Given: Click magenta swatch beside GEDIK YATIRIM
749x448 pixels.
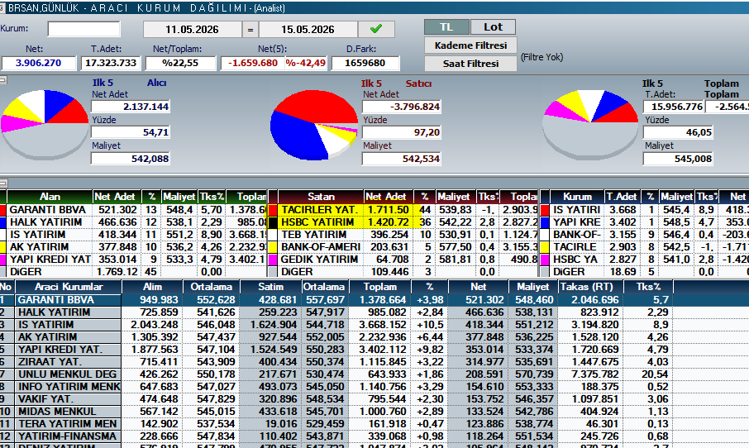Looking at the screenshot, I should (x=273, y=260).
